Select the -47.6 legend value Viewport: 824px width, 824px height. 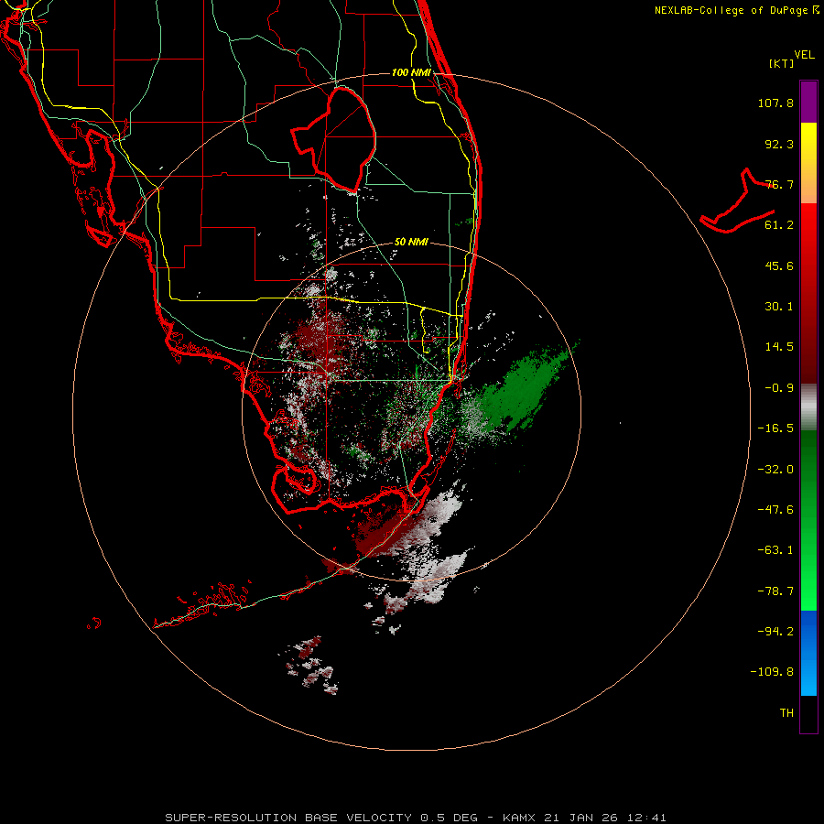click(x=775, y=510)
